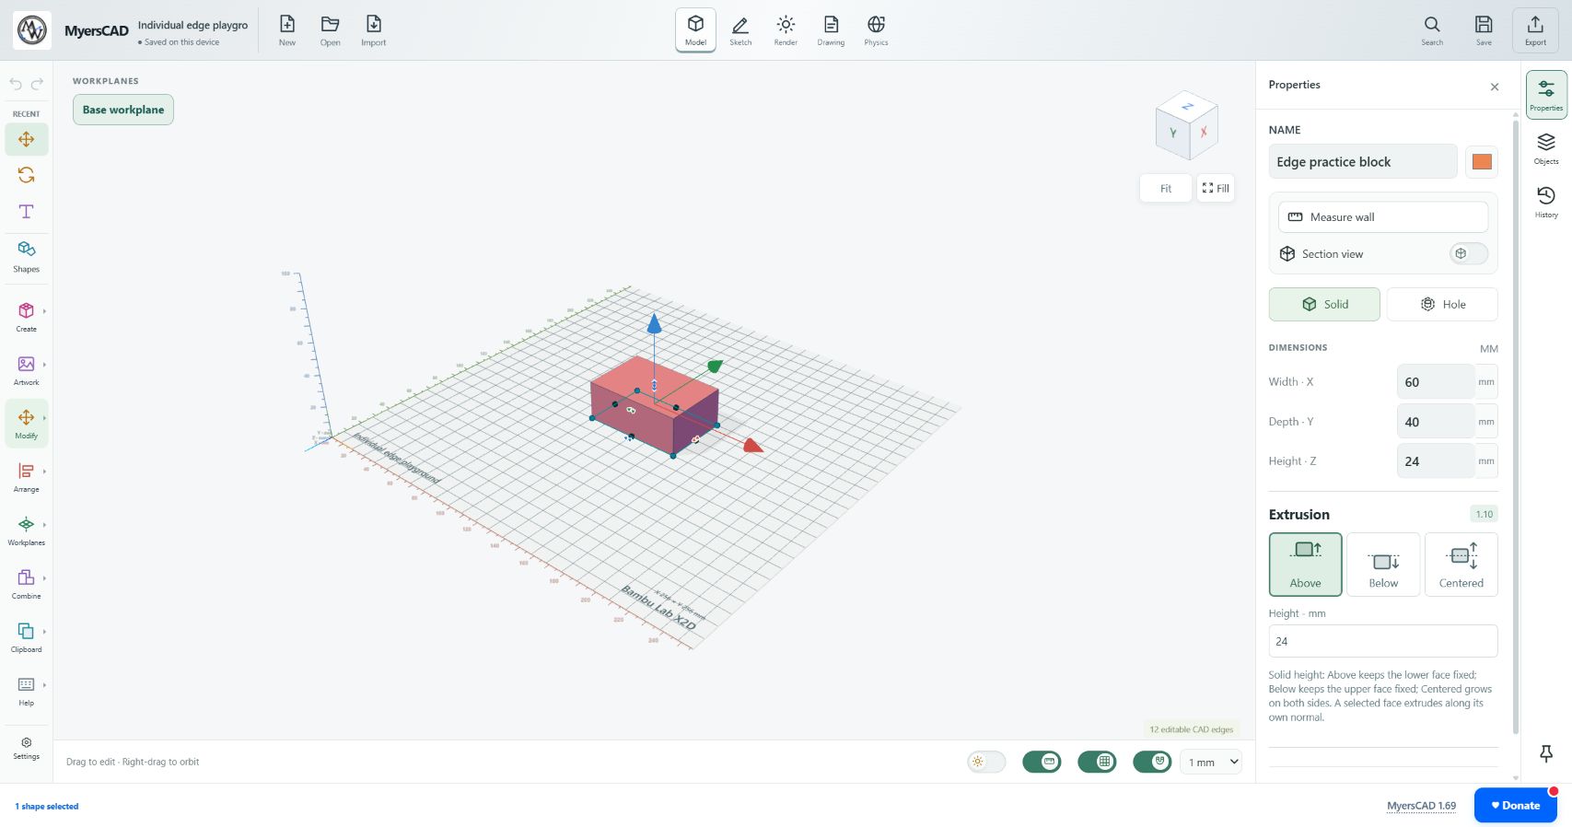Image resolution: width=1572 pixels, height=827 pixels.
Task: Expand the Create tool group
Action: (27, 316)
